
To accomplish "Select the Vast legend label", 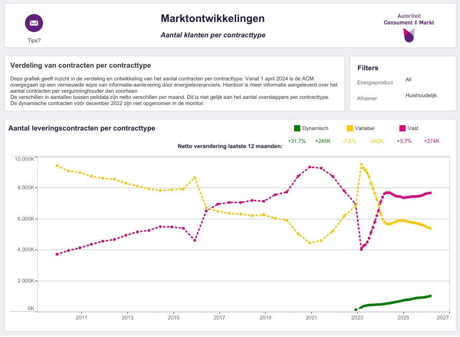I will pos(413,128).
